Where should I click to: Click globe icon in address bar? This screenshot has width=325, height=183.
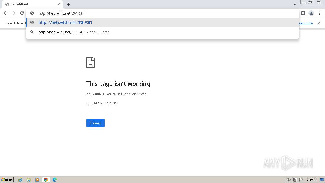tap(32, 13)
